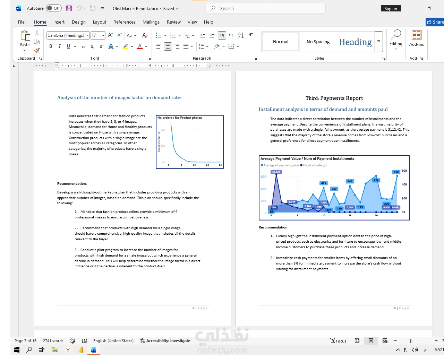Clear all formatting icon
The height and width of the screenshot is (355, 444).
click(145, 35)
